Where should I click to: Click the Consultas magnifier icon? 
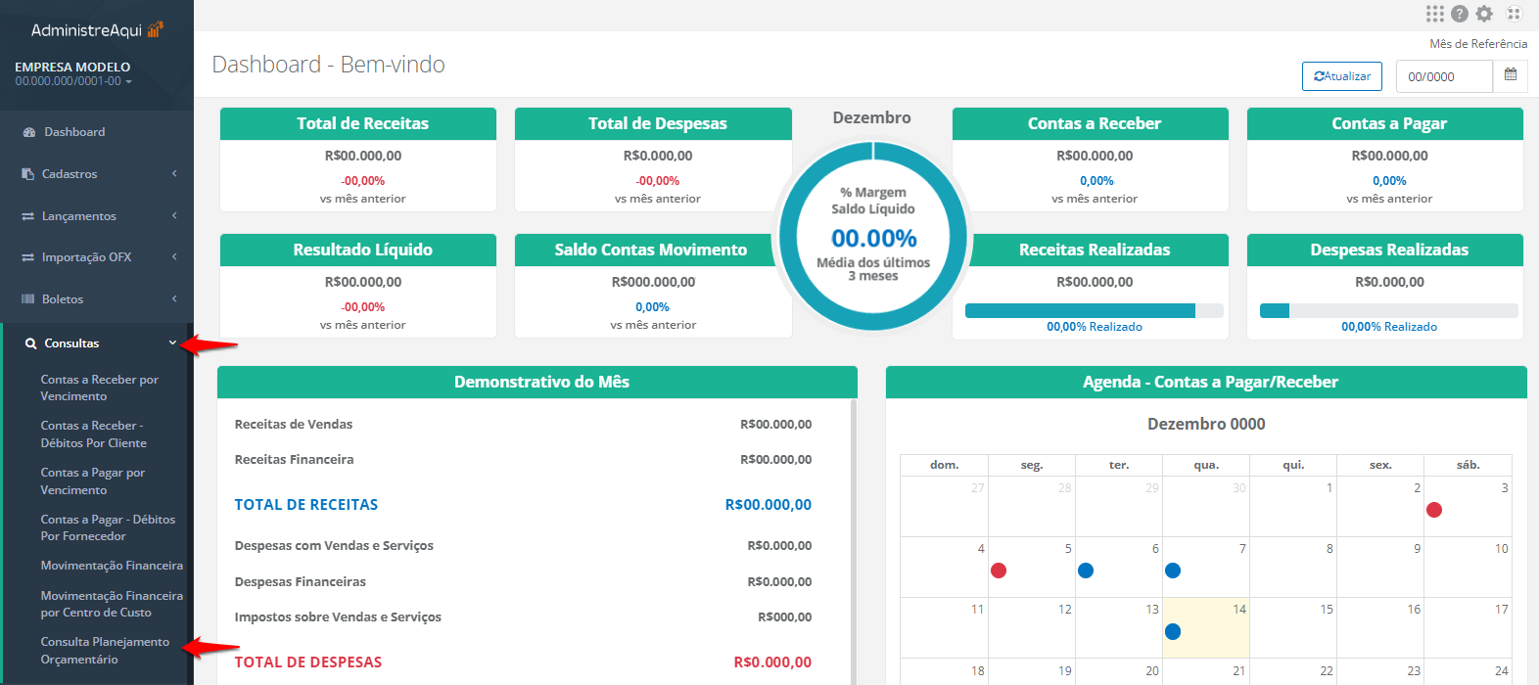coord(31,343)
